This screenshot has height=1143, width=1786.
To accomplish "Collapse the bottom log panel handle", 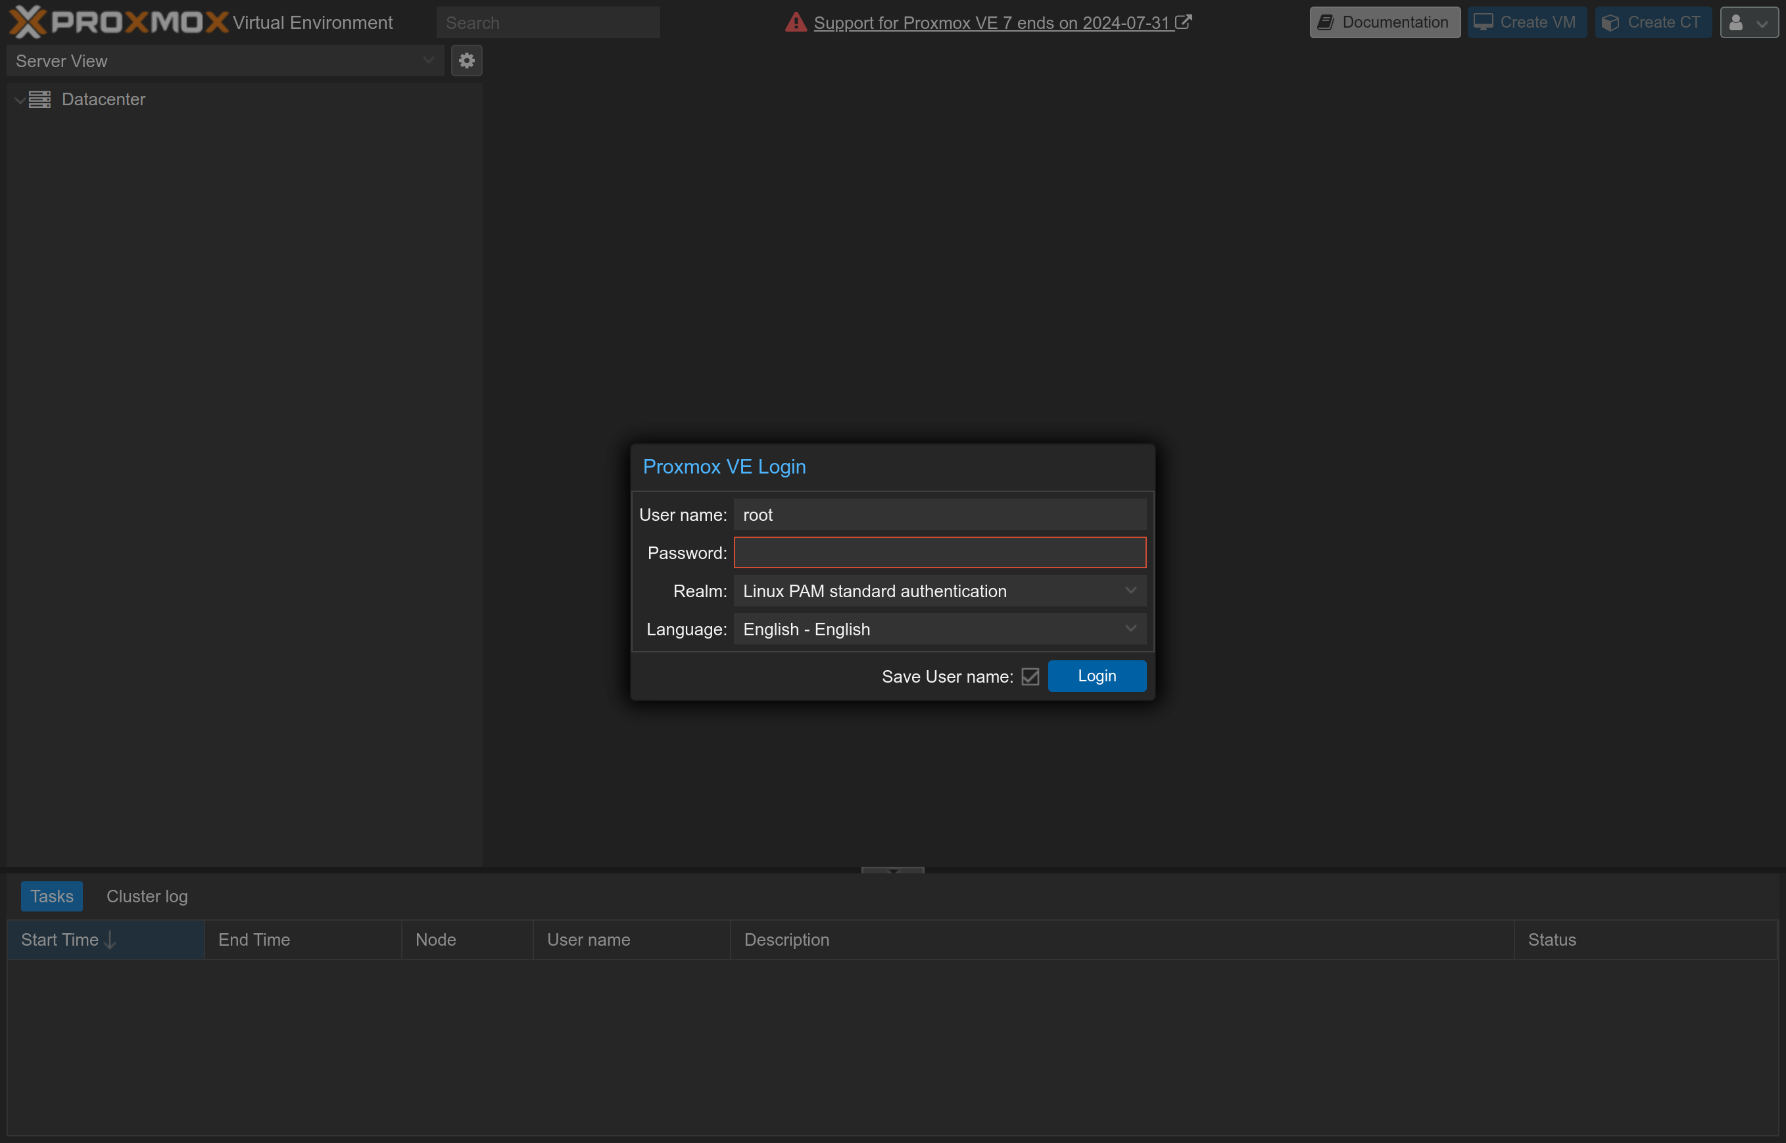I will tap(892, 870).
